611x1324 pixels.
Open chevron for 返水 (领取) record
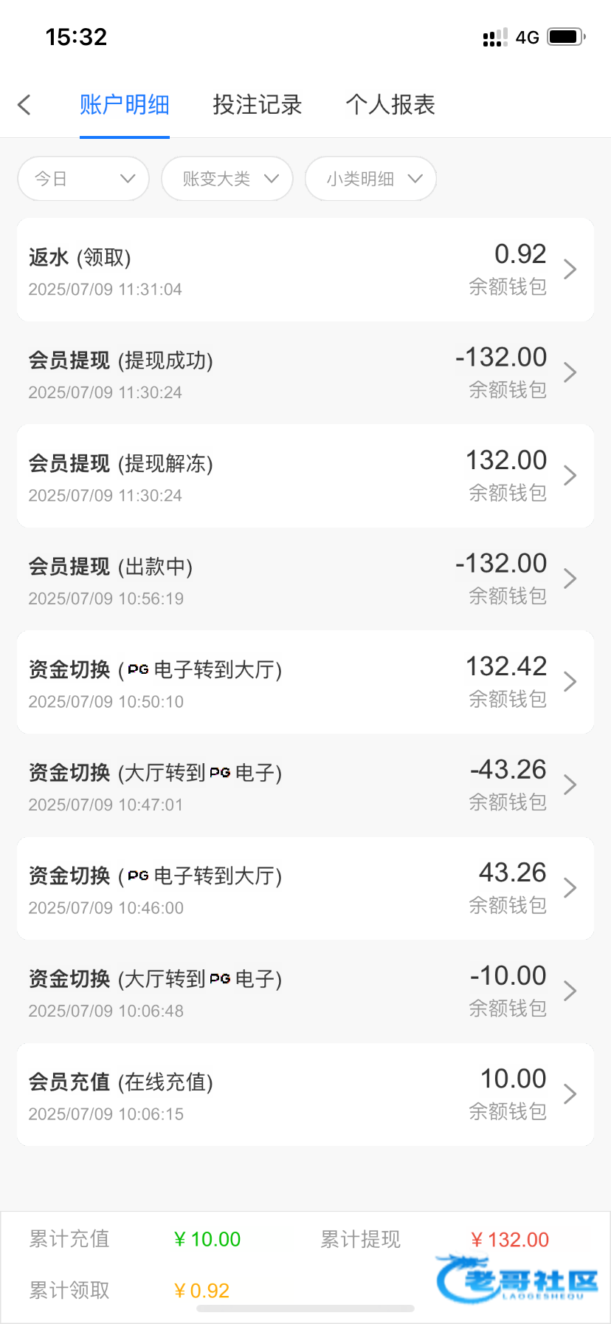click(x=570, y=270)
